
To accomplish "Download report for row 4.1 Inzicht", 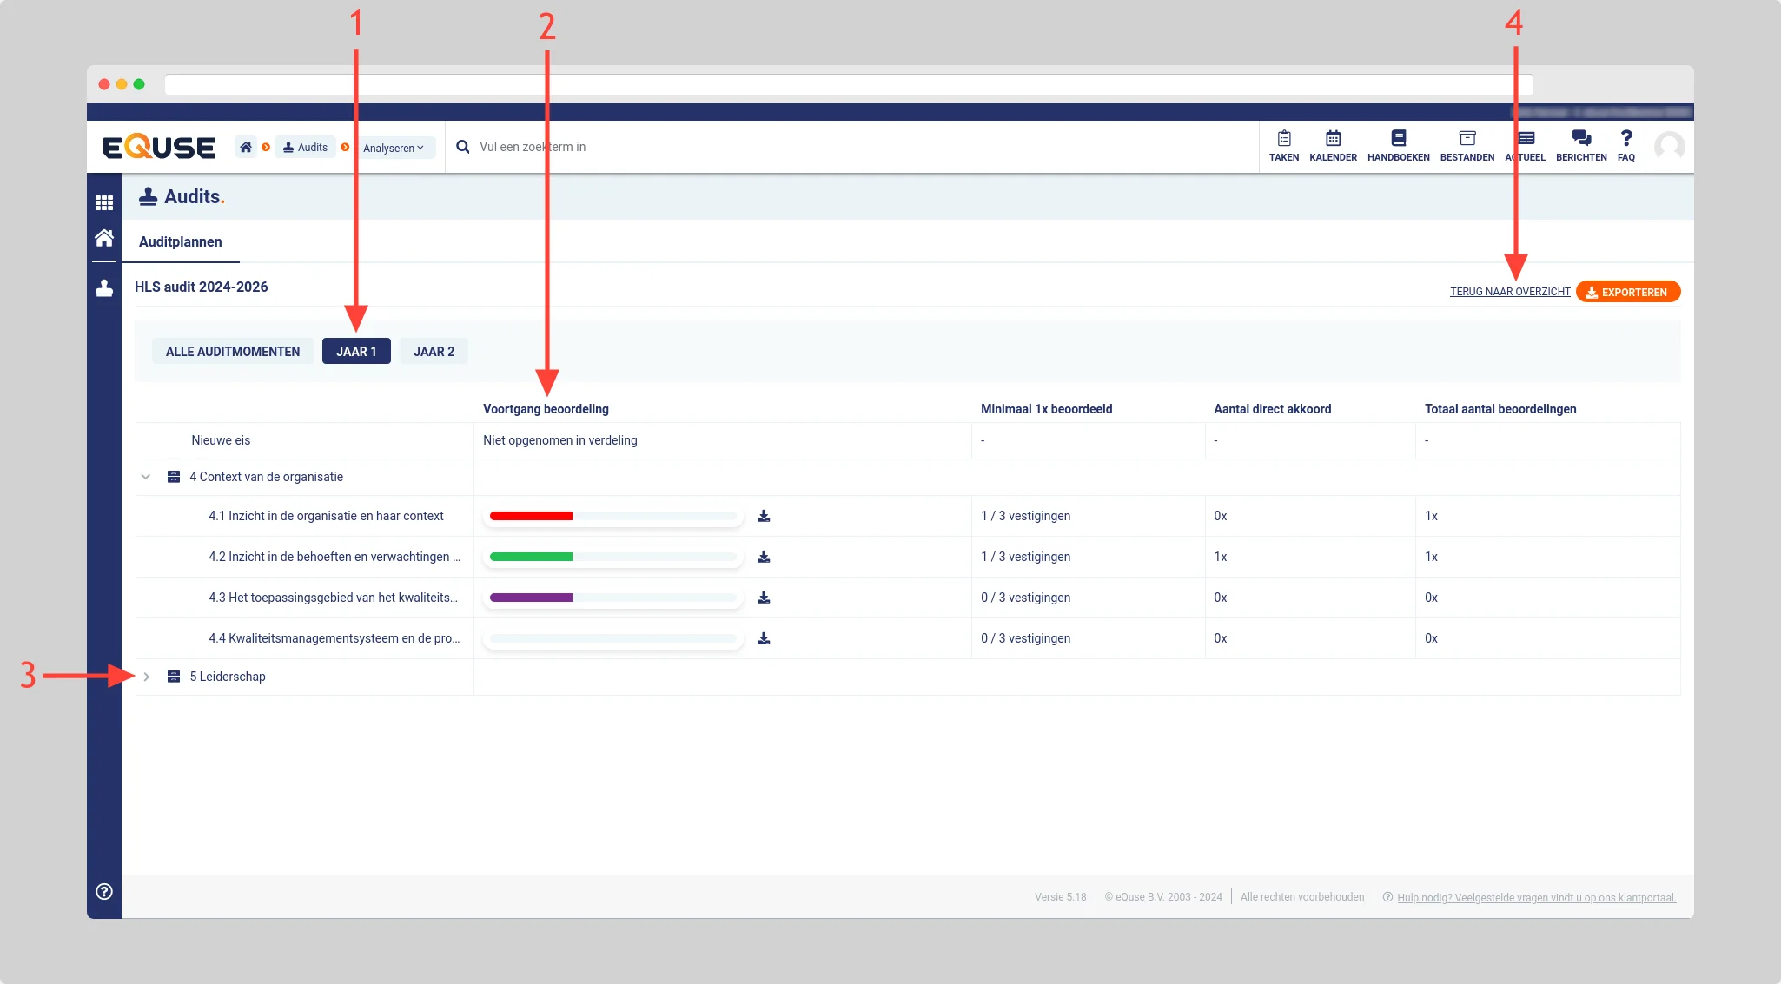I will click(764, 516).
